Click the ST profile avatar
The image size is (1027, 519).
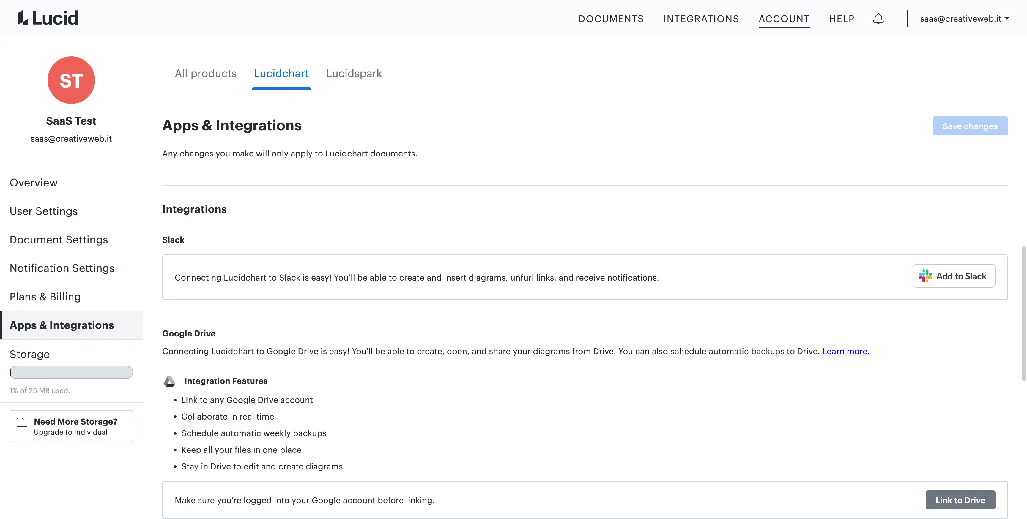[x=71, y=80]
